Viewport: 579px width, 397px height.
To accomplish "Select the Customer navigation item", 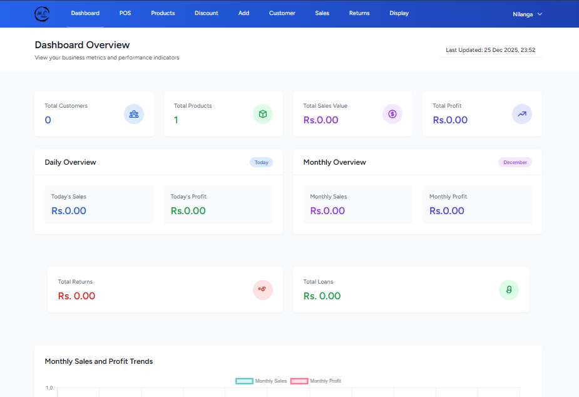I will click(x=282, y=13).
